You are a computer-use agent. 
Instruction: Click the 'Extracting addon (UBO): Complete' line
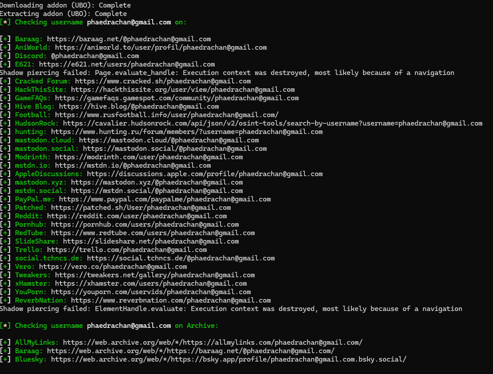point(63,14)
